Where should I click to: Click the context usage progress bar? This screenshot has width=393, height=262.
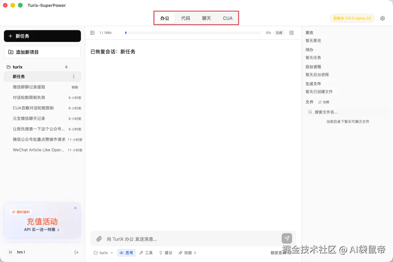tap(193, 33)
